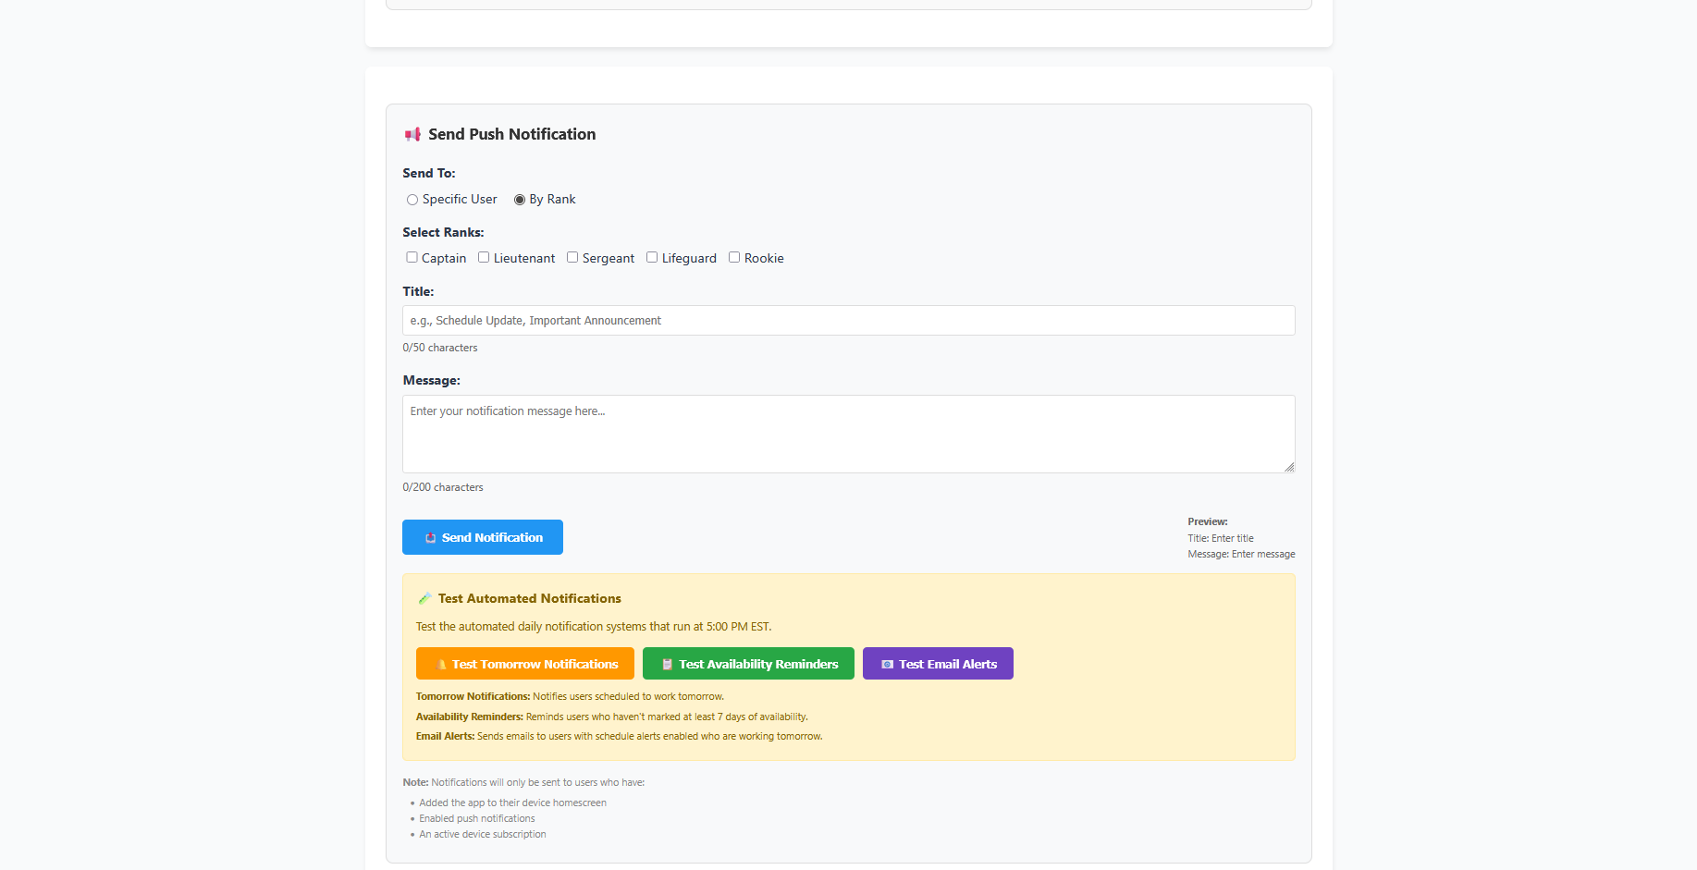Toggle the Lifeguard rank checkbox

point(652,258)
